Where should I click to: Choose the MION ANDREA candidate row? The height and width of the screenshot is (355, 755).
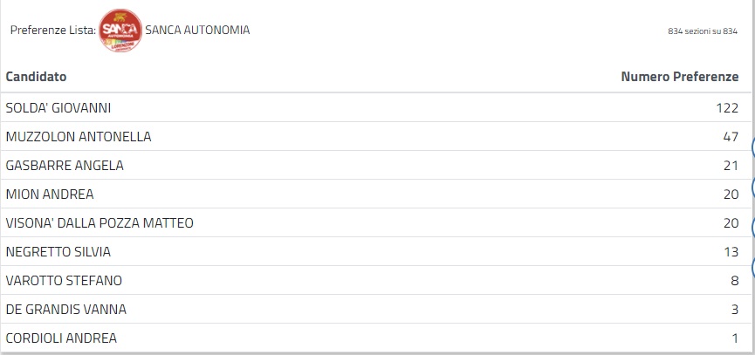coord(50,195)
